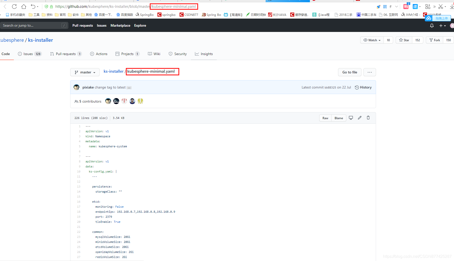Click the browser download arrow icon
Image resolution: width=454 pixels, height=261 pixels.
click(452, 7)
